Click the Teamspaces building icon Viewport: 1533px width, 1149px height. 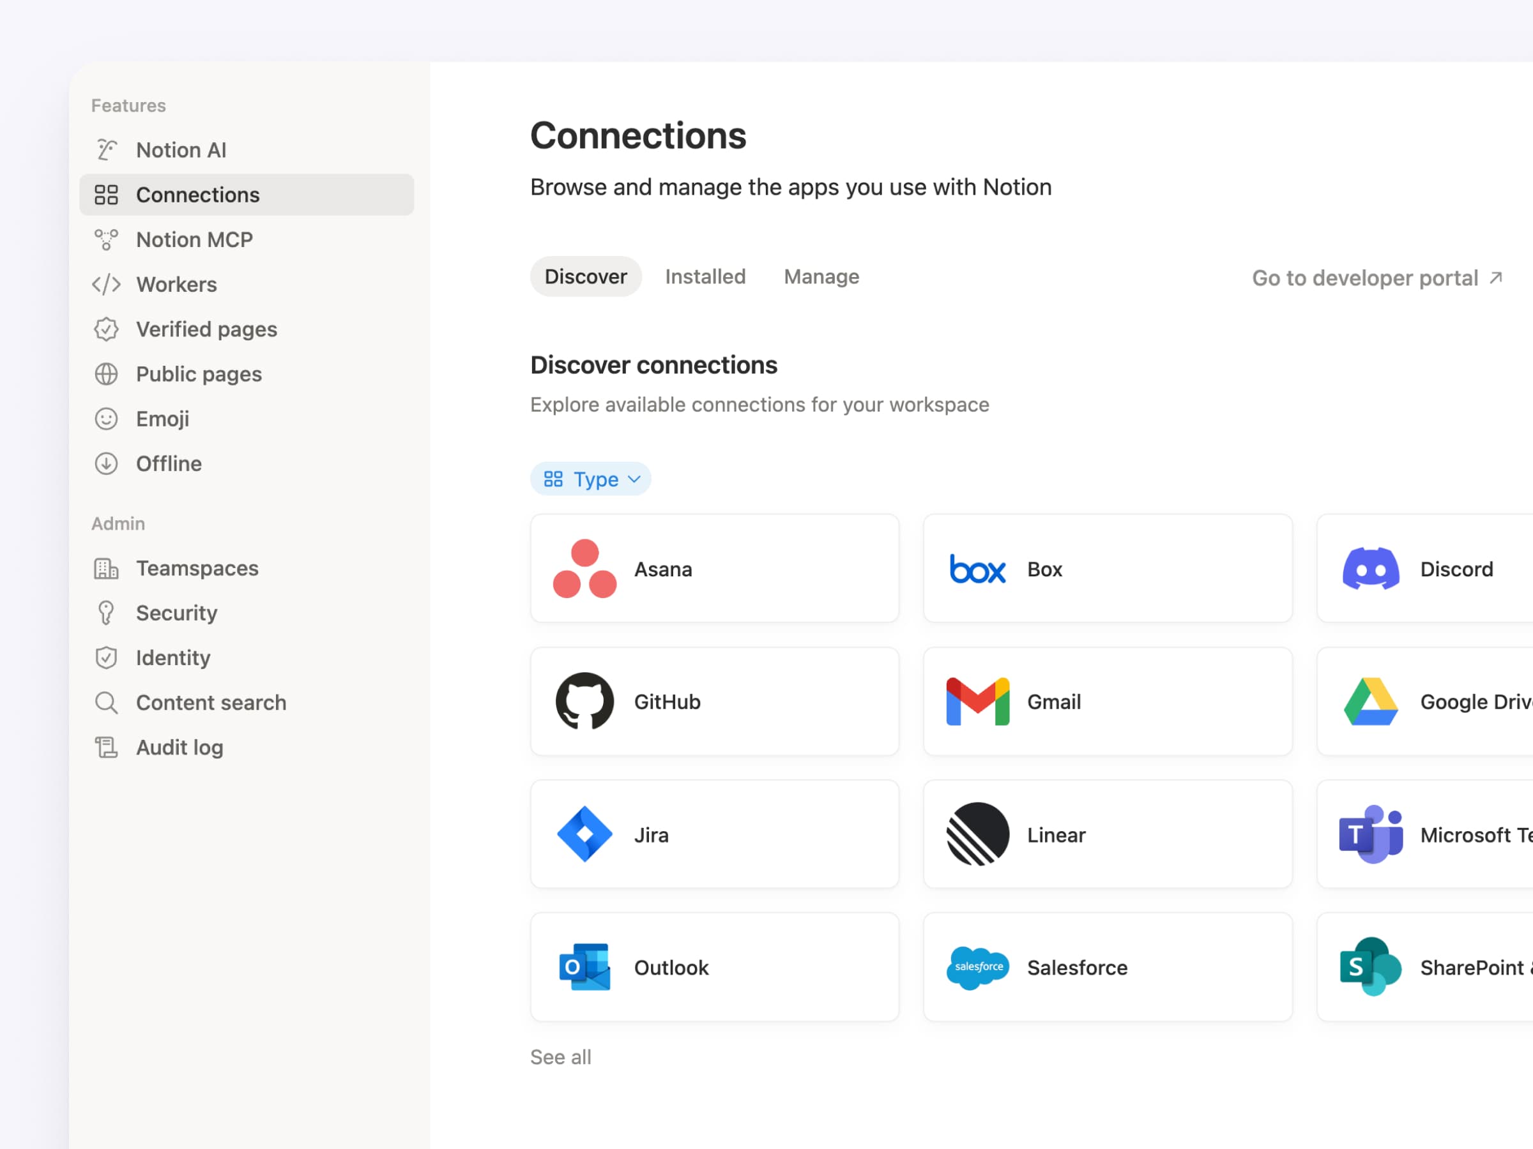[106, 569]
